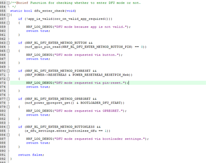Click the dfu_enter_check function name
The height and width of the screenshot is (163, 206).
[49, 11]
